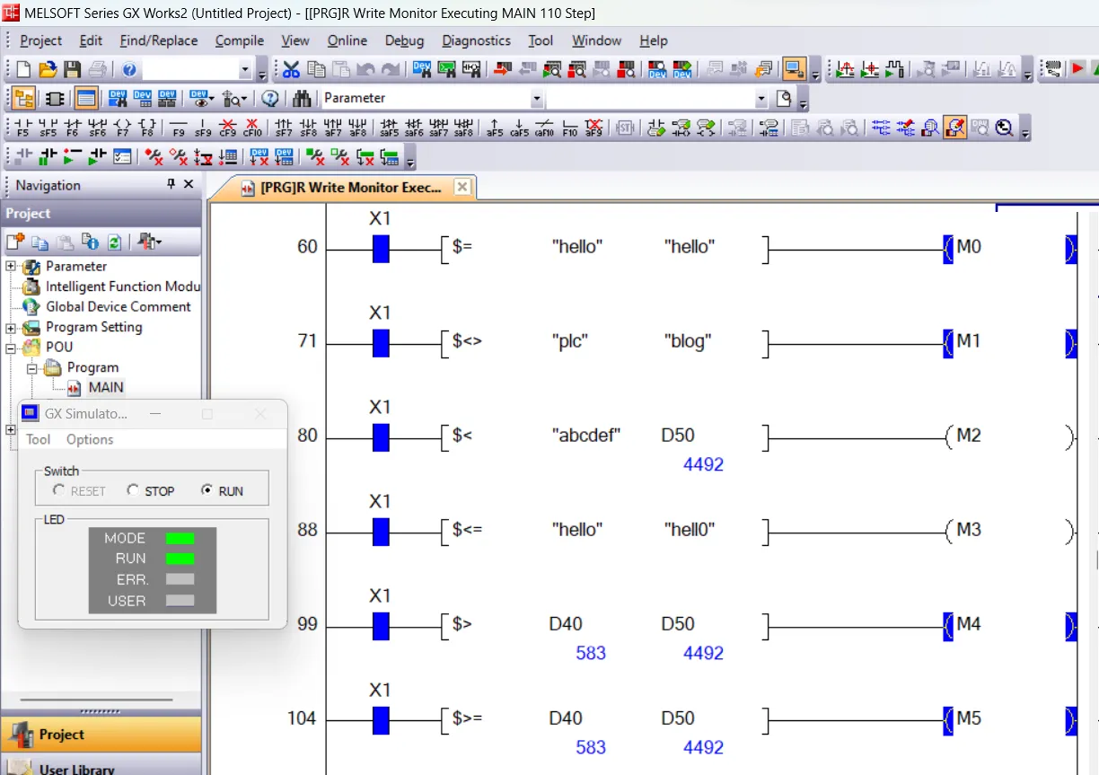Open the Find/Replace menu
This screenshot has width=1099, height=775.
click(x=158, y=40)
